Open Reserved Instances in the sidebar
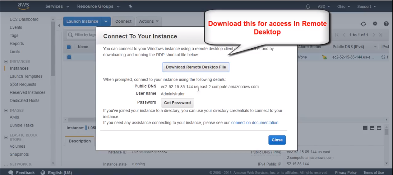This screenshot has height=175, width=393. point(27,92)
